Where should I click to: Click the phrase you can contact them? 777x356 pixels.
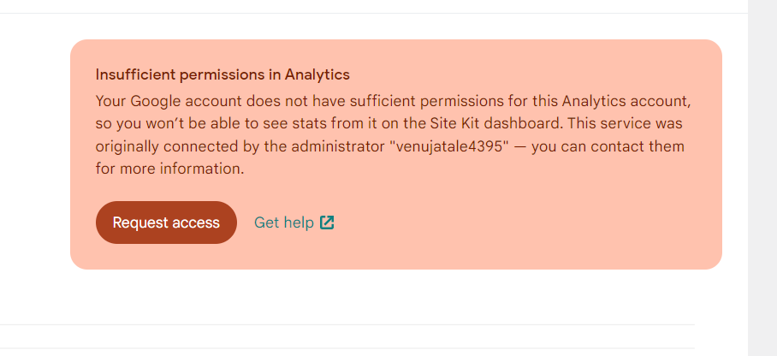coord(608,146)
